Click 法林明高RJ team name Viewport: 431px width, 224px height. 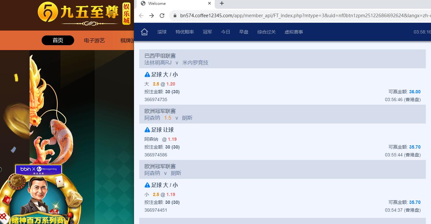click(x=158, y=62)
